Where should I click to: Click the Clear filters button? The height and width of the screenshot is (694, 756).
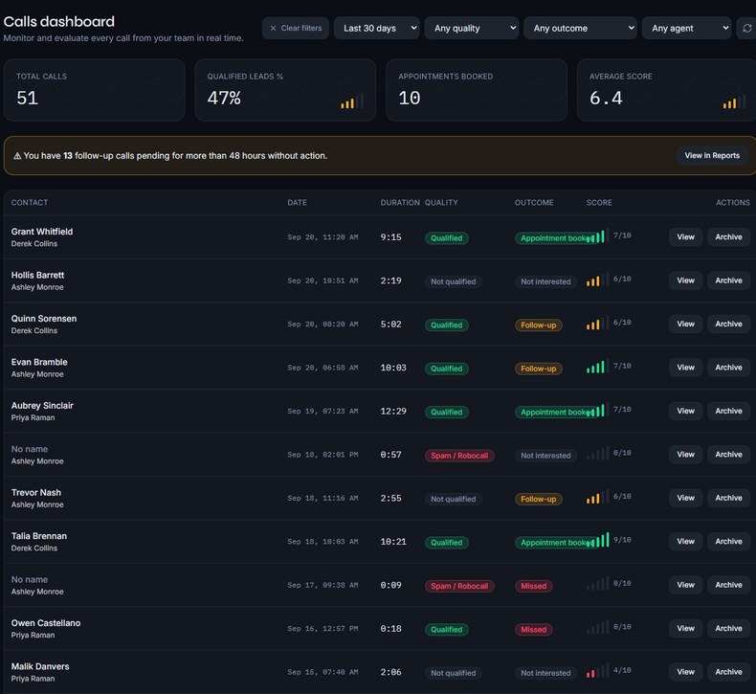click(296, 29)
